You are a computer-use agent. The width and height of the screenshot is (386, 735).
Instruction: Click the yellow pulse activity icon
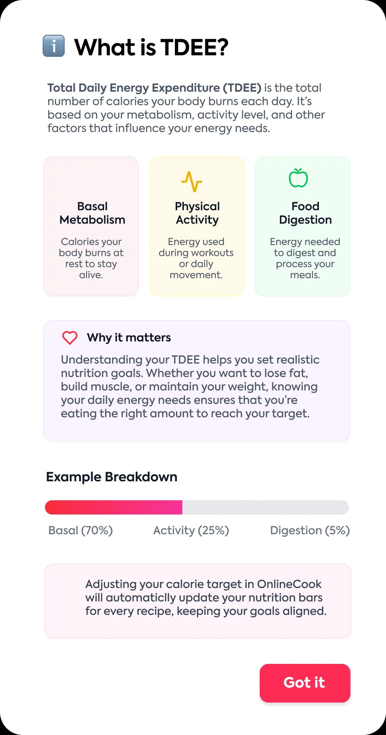point(192,181)
